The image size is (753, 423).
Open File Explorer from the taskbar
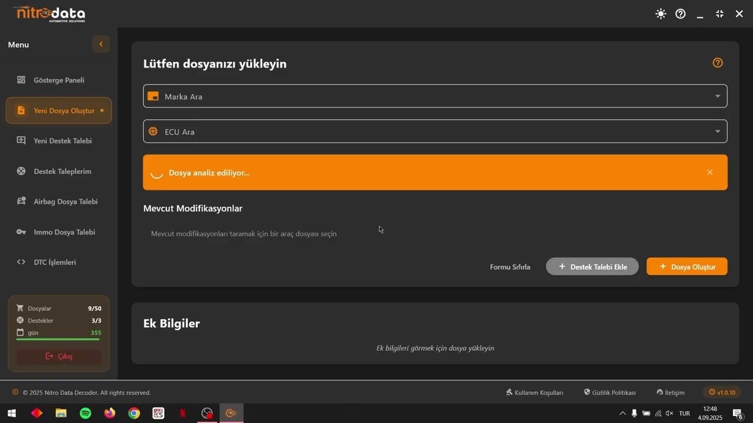[61, 413]
